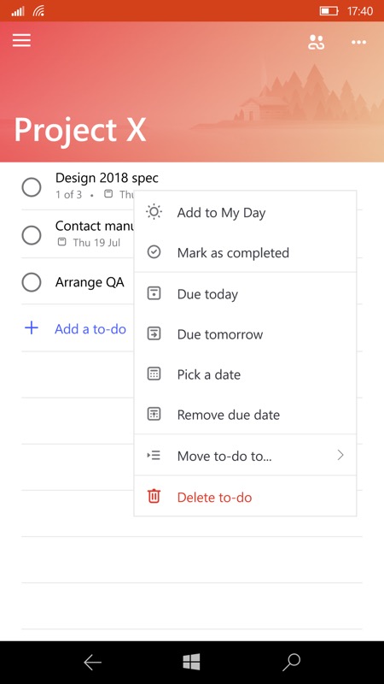Open the hamburger navigation menu

[21, 40]
